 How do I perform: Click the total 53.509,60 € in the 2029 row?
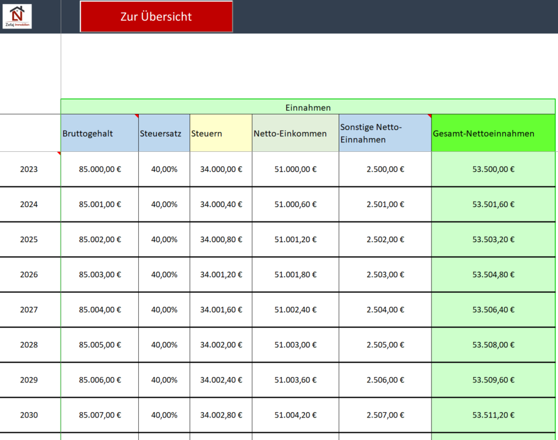point(493,380)
